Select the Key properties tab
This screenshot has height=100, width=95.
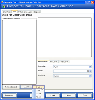[43, 61]
